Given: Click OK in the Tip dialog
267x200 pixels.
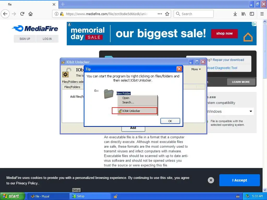Looking at the screenshot, I should click(x=170, y=121).
